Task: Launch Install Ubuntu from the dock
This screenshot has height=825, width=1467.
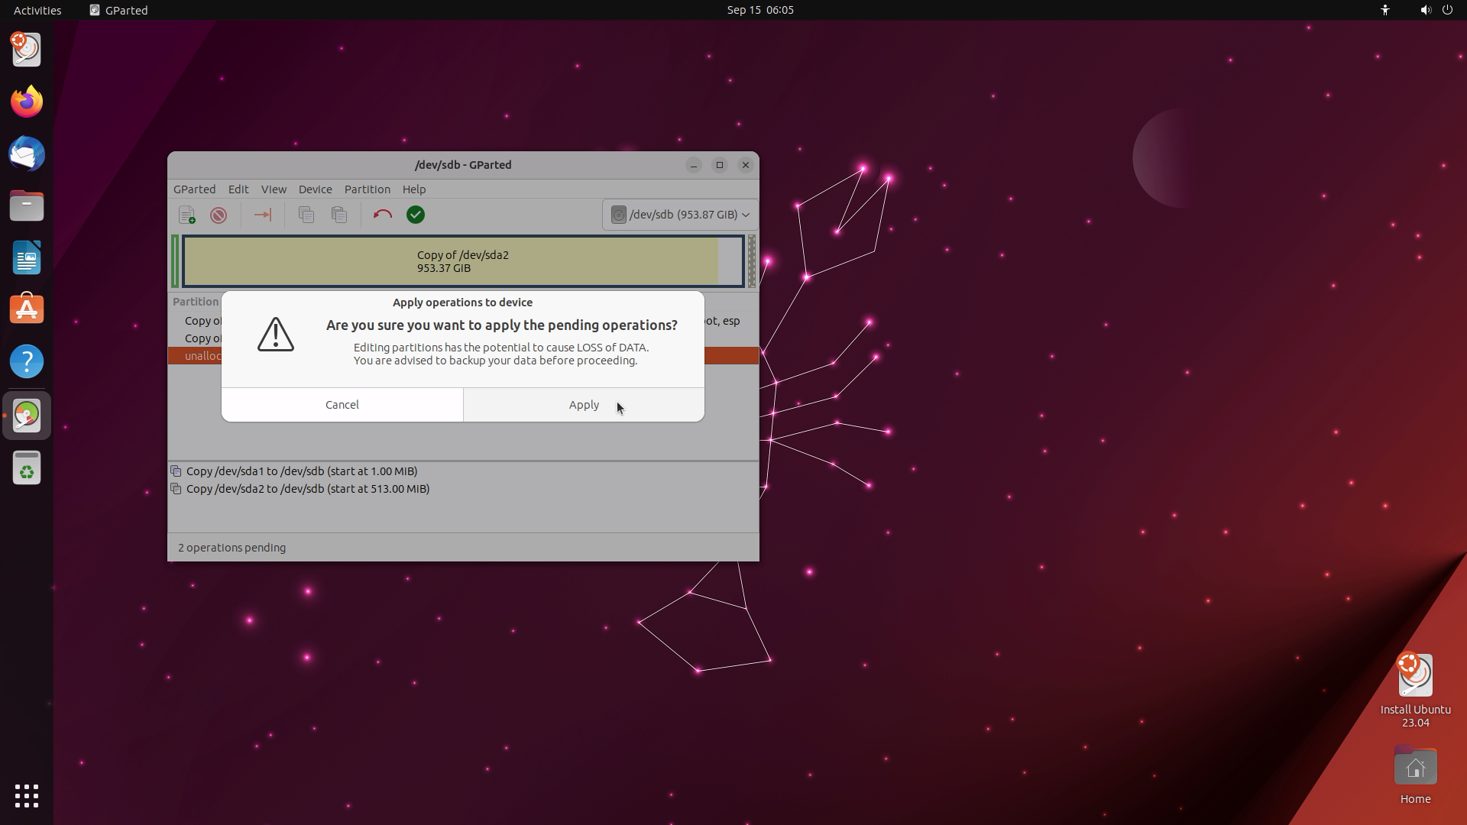Action: point(27,50)
